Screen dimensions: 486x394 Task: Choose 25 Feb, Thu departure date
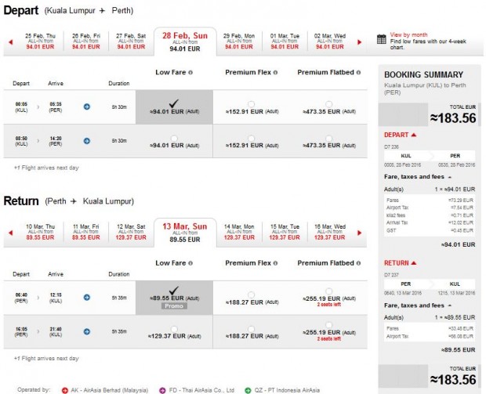tap(40, 42)
